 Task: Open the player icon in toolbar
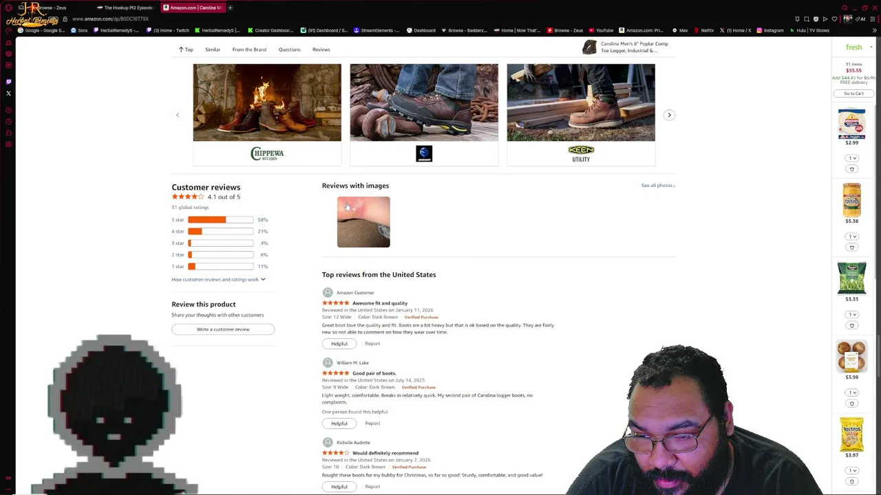[x=825, y=19]
